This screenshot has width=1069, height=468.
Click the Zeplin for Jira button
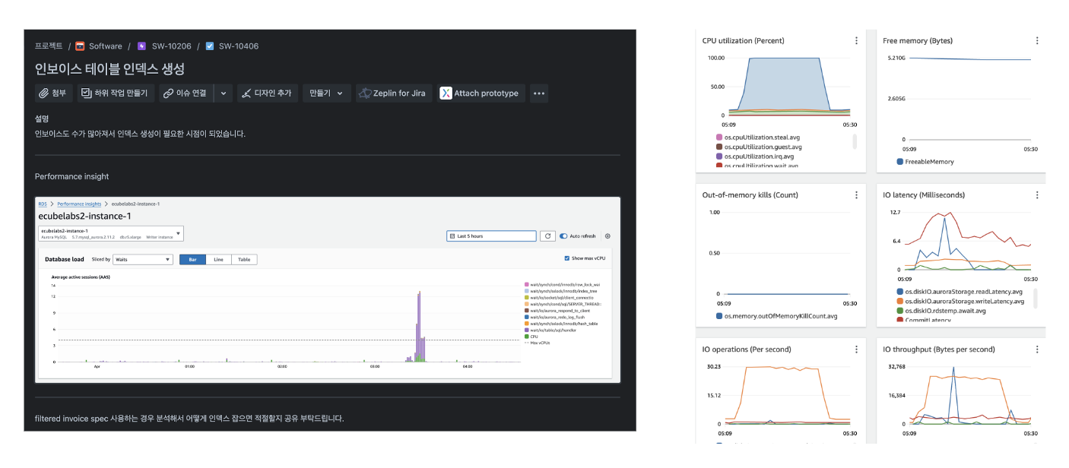coord(394,93)
